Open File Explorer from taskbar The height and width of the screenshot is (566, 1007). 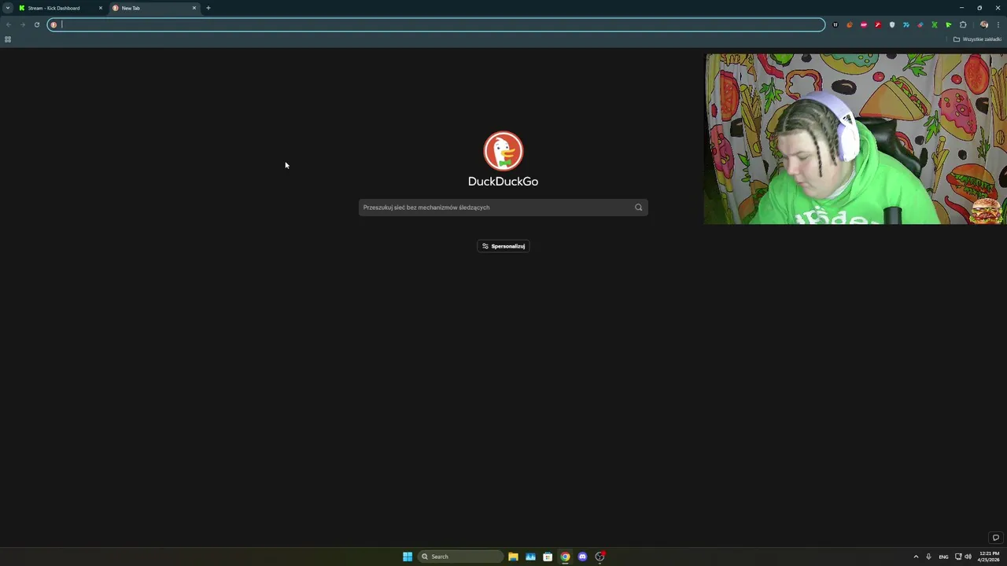tap(513, 557)
